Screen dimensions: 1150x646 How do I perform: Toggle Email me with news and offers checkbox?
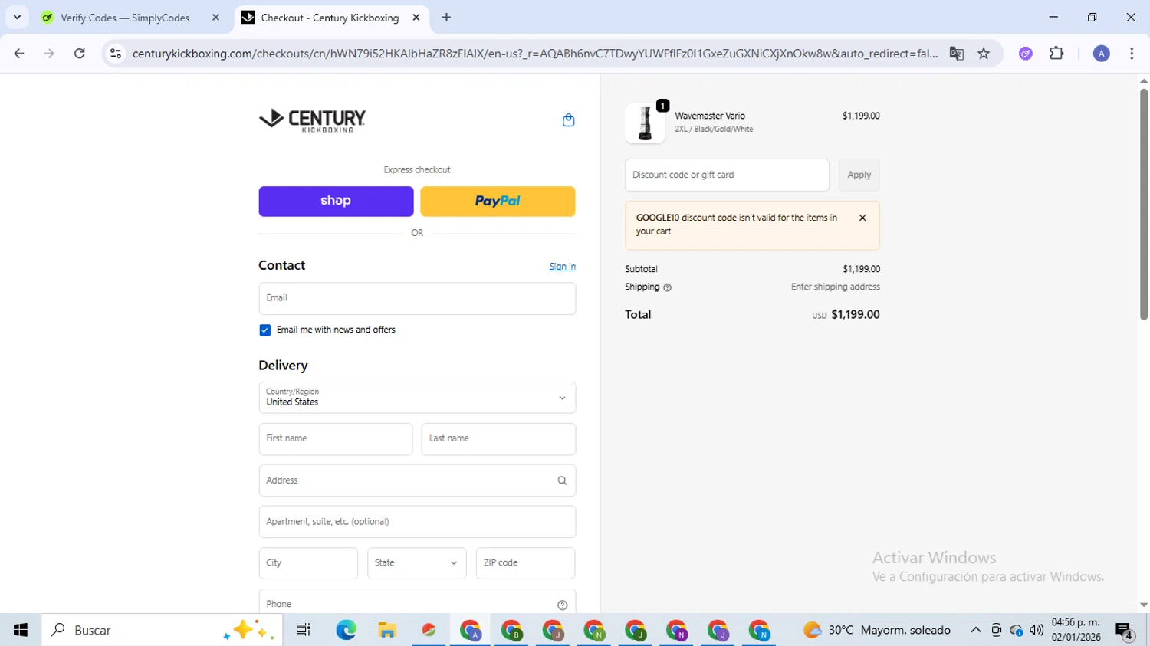click(x=264, y=330)
